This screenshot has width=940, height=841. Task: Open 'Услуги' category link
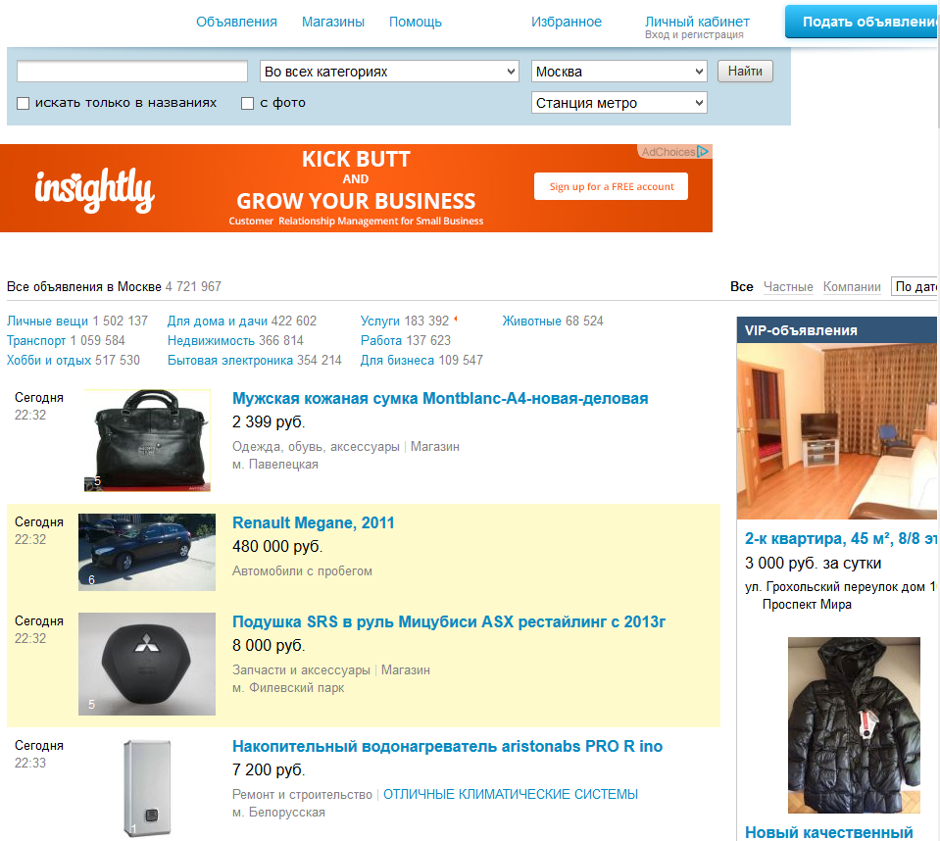click(x=380, y=321)
